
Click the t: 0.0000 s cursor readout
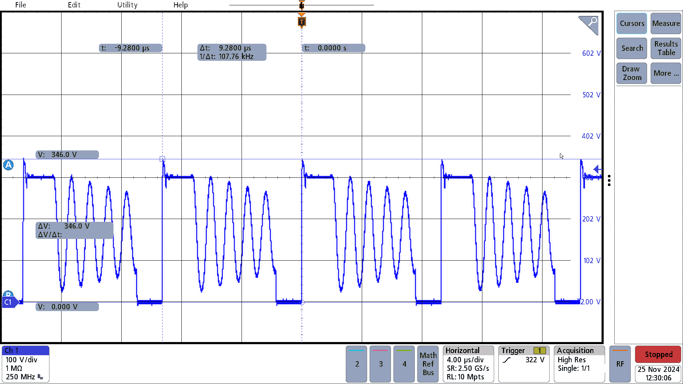333,48
